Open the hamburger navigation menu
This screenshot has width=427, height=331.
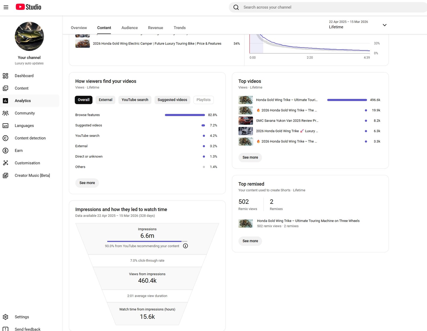(x=6, y=7)
